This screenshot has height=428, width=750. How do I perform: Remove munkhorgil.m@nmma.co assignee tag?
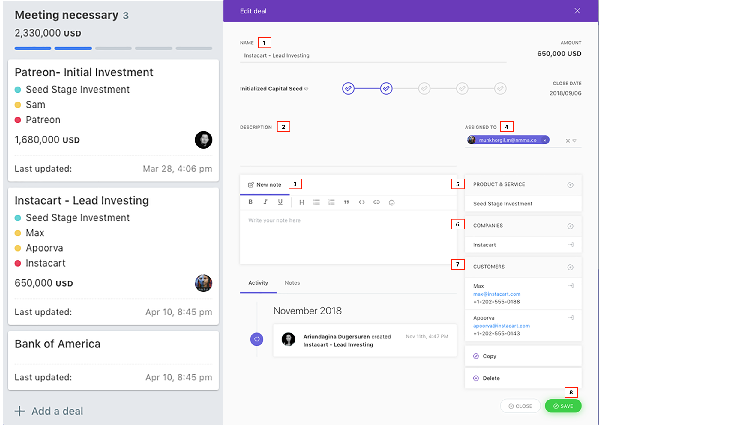545,140
